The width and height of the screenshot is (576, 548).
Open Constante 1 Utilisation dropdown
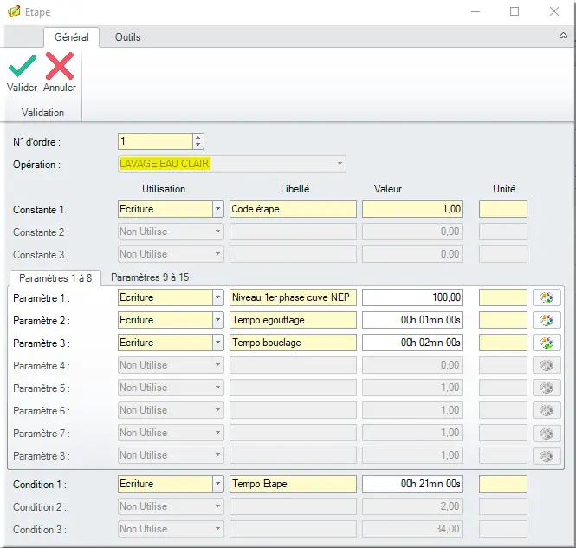pos(217,209)
